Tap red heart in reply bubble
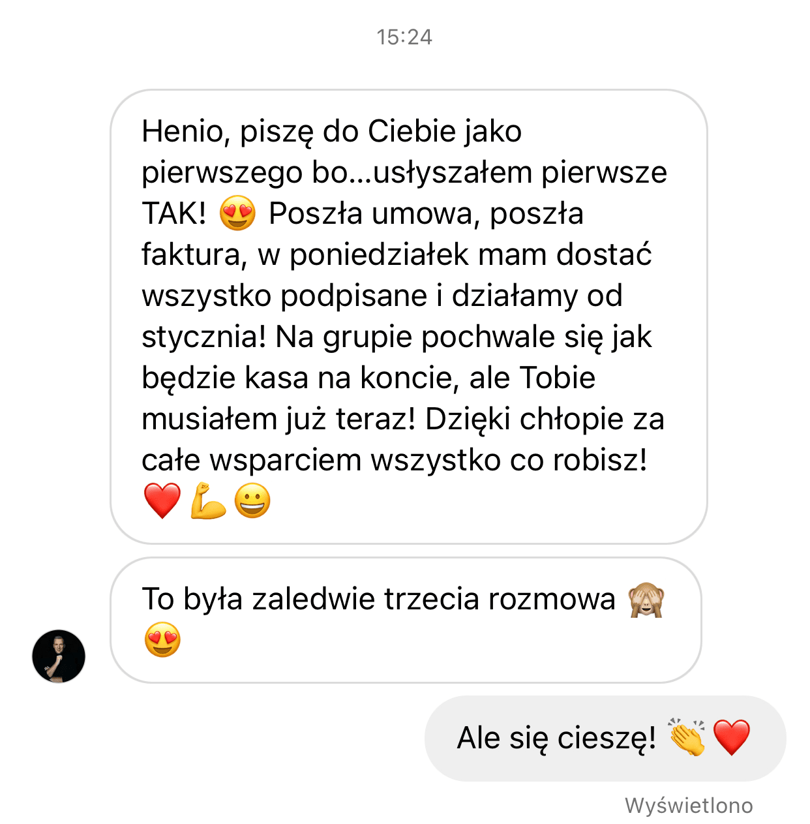The width and height of the screenshot is (810, 824). coord(732,738)
